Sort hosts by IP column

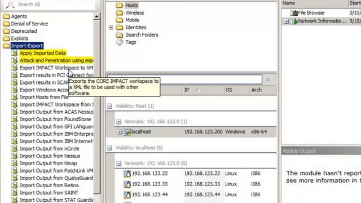pyautogui.click(x=204, y=90)
